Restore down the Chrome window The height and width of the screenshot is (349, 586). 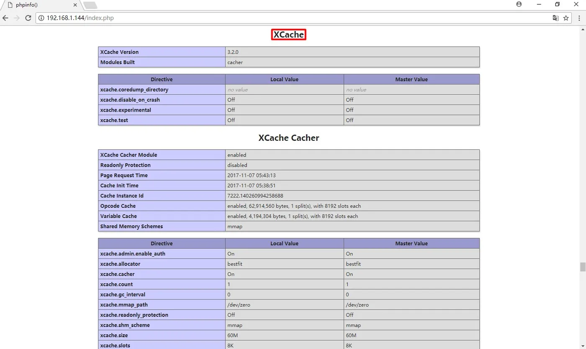click(558, 4)
